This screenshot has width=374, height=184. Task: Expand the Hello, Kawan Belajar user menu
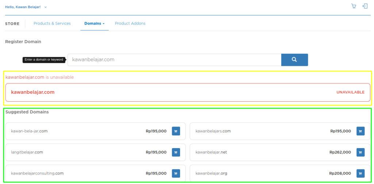[26, 7]
